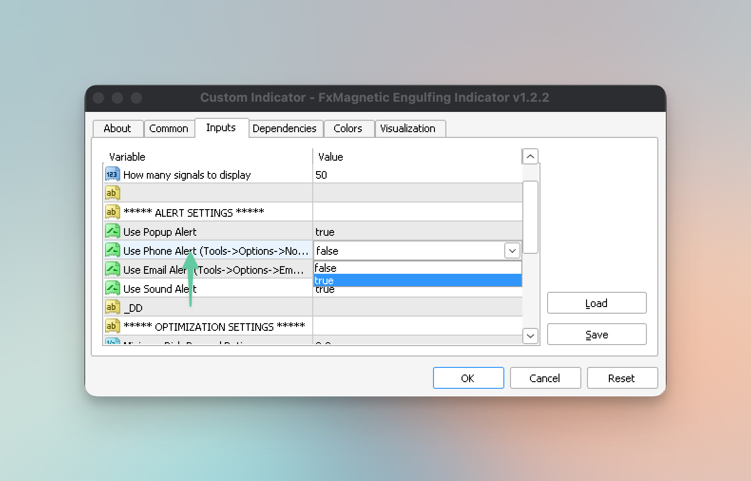Click the green icon beside Use Phone Alert
Image resolution: width=751 pixels, height=481 pixels.
point(112,250)
